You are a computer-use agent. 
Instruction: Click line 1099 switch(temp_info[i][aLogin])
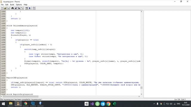point(40,49)
